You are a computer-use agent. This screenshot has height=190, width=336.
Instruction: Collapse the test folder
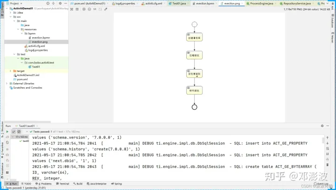pos(14,54)
